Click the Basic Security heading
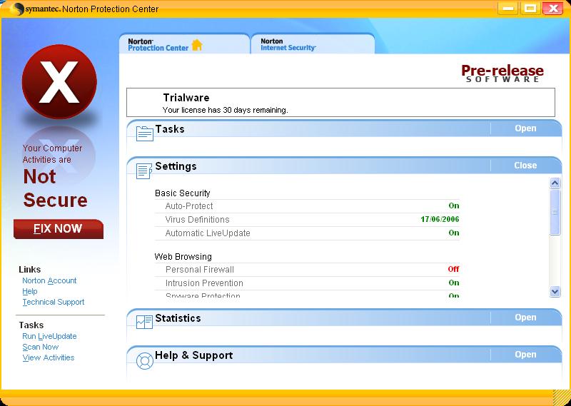The height and width of the screenshot is (406, 571). (x=183, y=193)
